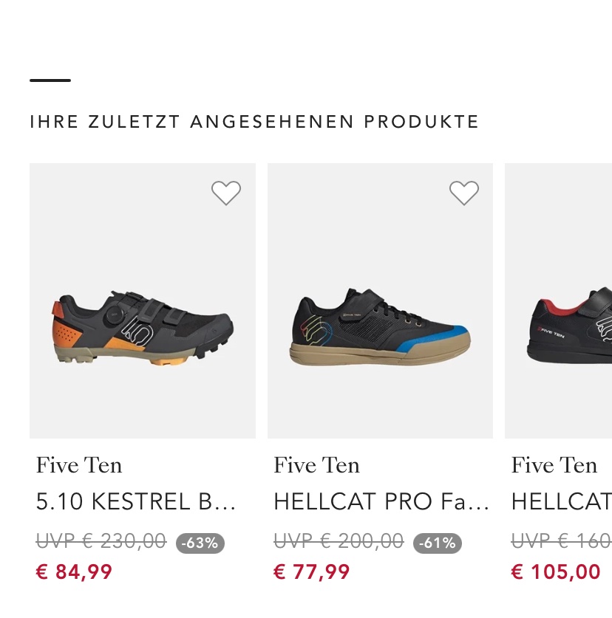Click the -61% discount badge
This screenshot has width=612, height=618.
[x=438, y=543]
